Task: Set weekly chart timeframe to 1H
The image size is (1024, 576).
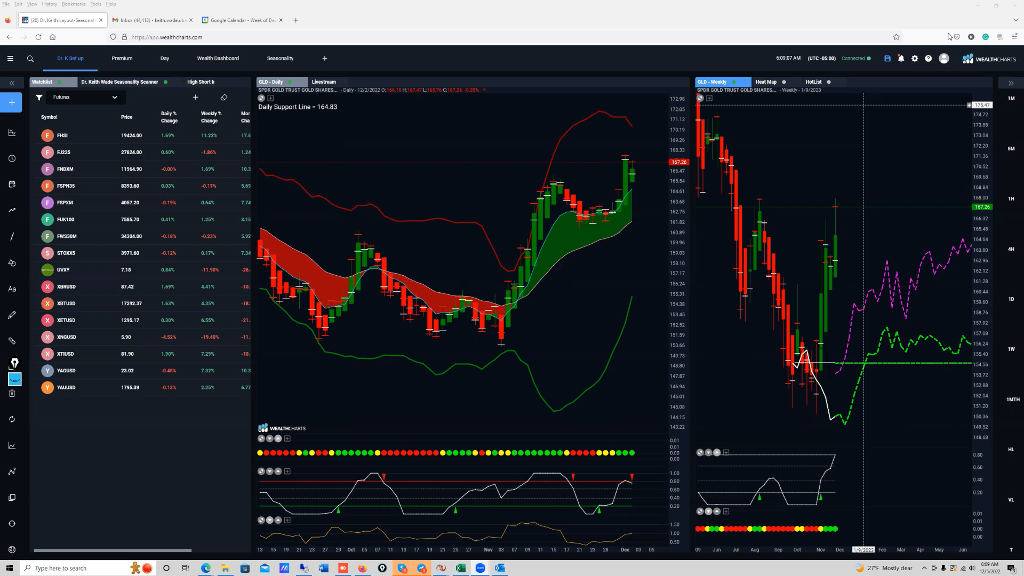Action: tap(1011, 199)
